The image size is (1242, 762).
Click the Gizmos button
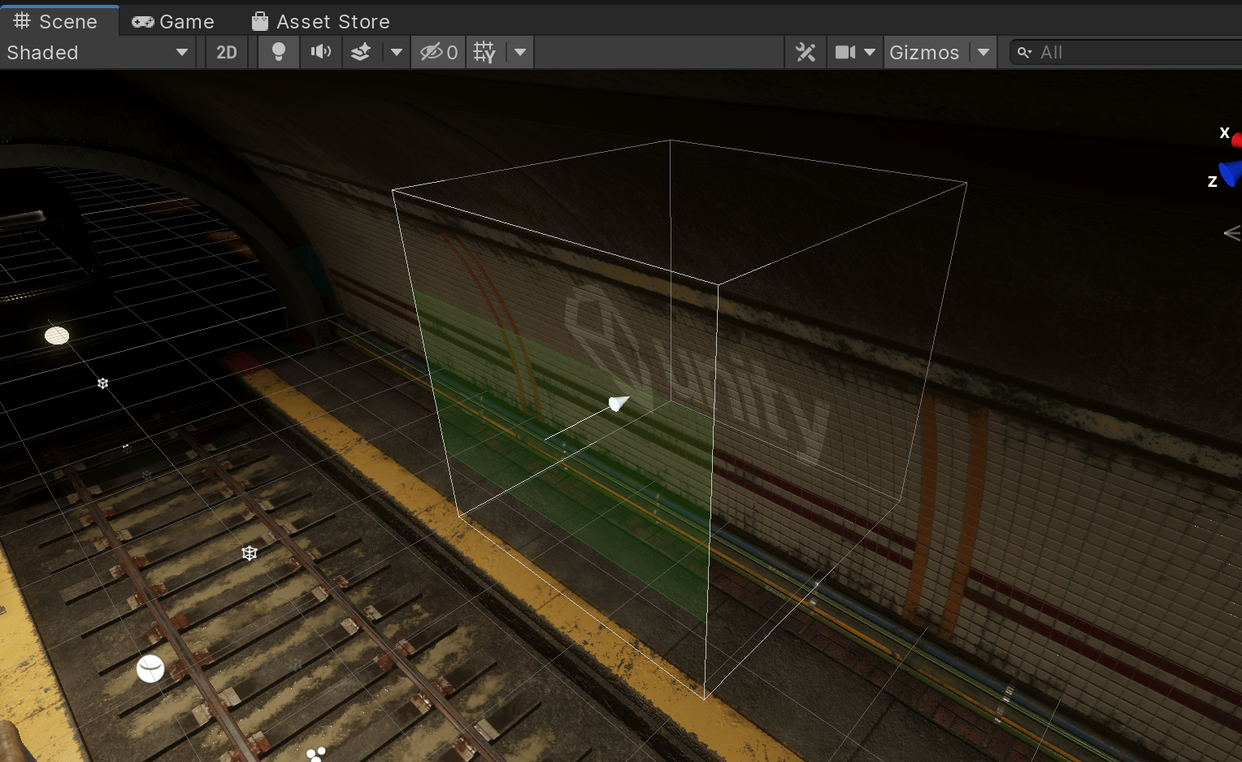(924, 52)
